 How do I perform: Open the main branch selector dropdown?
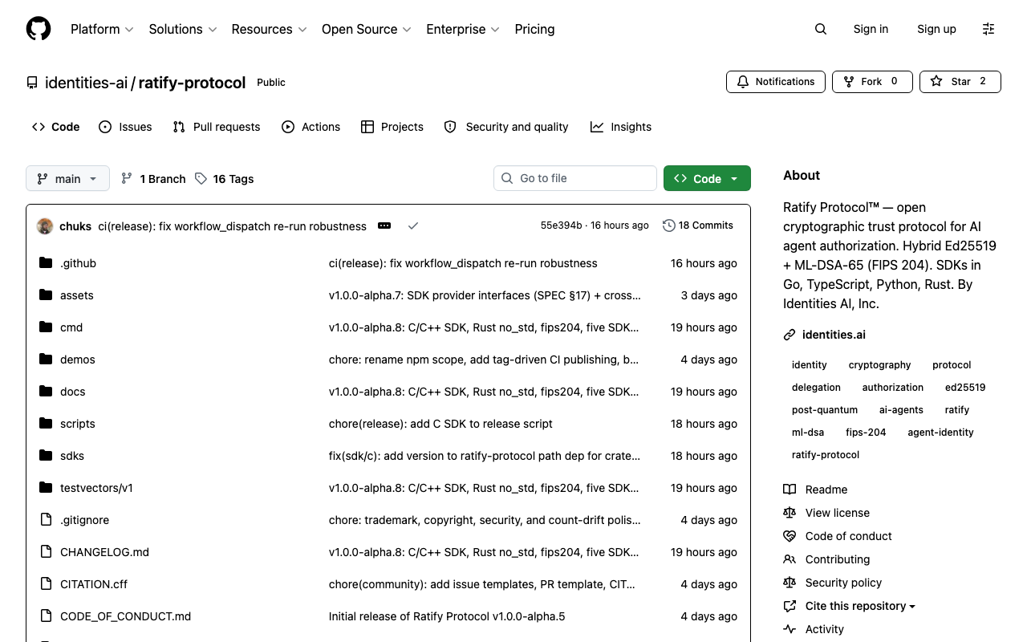(67, 178)
